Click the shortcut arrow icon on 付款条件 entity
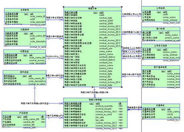Screen dimensions: 184x132 pos(5,45)
